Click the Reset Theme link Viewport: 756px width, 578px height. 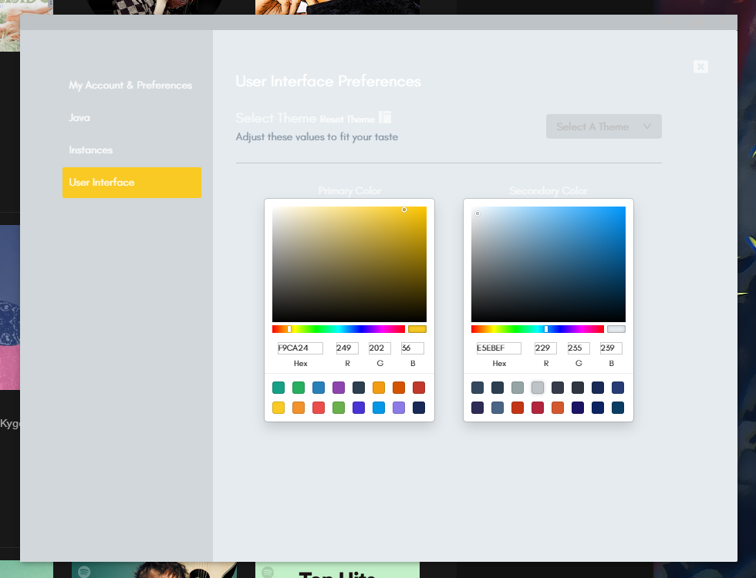(347, 119)
